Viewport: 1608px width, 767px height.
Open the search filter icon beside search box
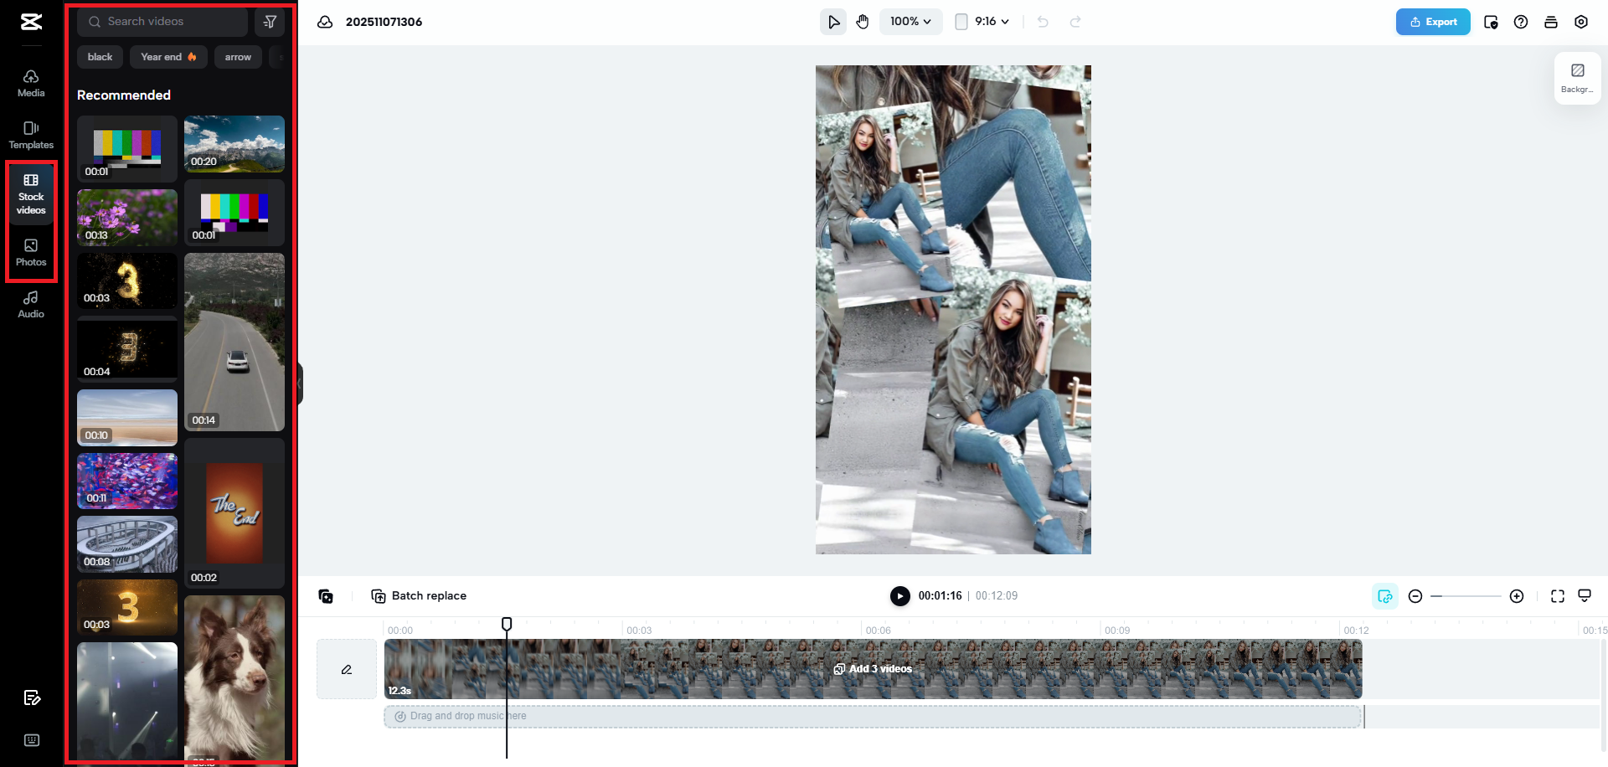click(270, 22)
